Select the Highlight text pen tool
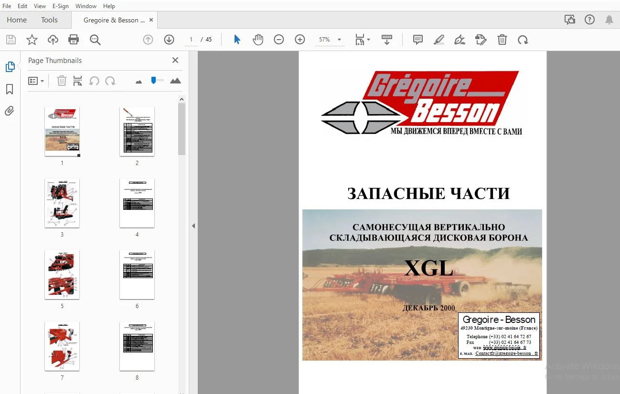This screenshot has height=394, width=620. tap(439, 40)
